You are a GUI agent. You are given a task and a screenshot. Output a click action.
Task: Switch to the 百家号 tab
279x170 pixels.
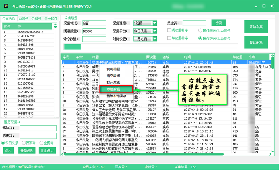(23, 19)
